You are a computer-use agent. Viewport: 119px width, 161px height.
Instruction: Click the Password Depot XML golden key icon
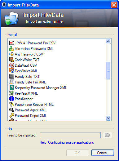(x=12, y=115)
